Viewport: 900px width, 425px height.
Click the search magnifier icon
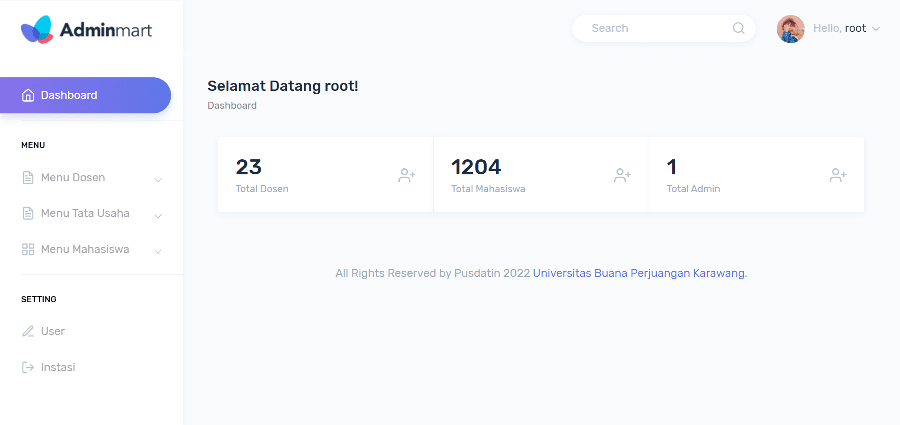coord(738,28)
